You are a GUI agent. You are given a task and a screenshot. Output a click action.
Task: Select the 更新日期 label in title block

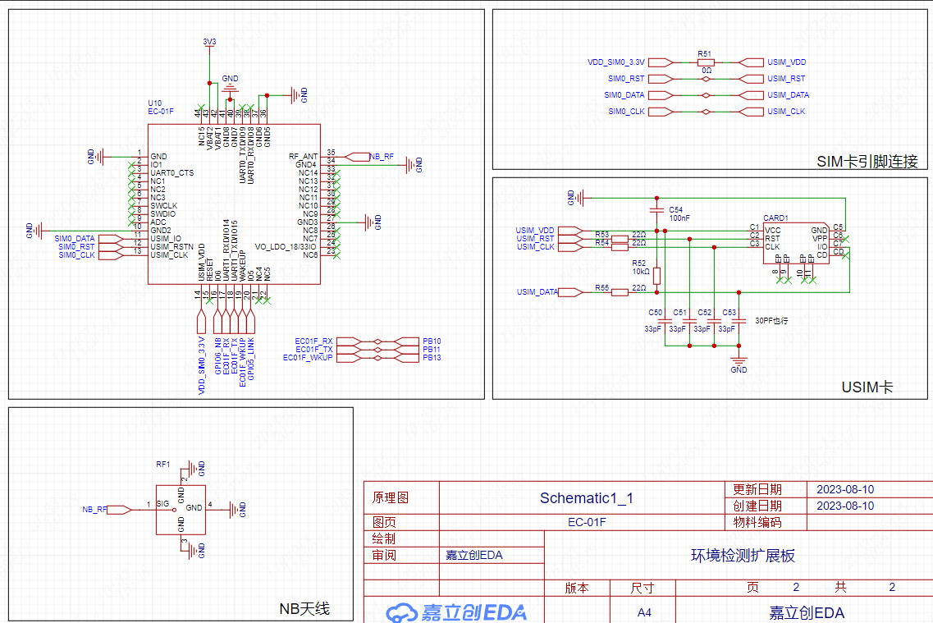[757, 489]
